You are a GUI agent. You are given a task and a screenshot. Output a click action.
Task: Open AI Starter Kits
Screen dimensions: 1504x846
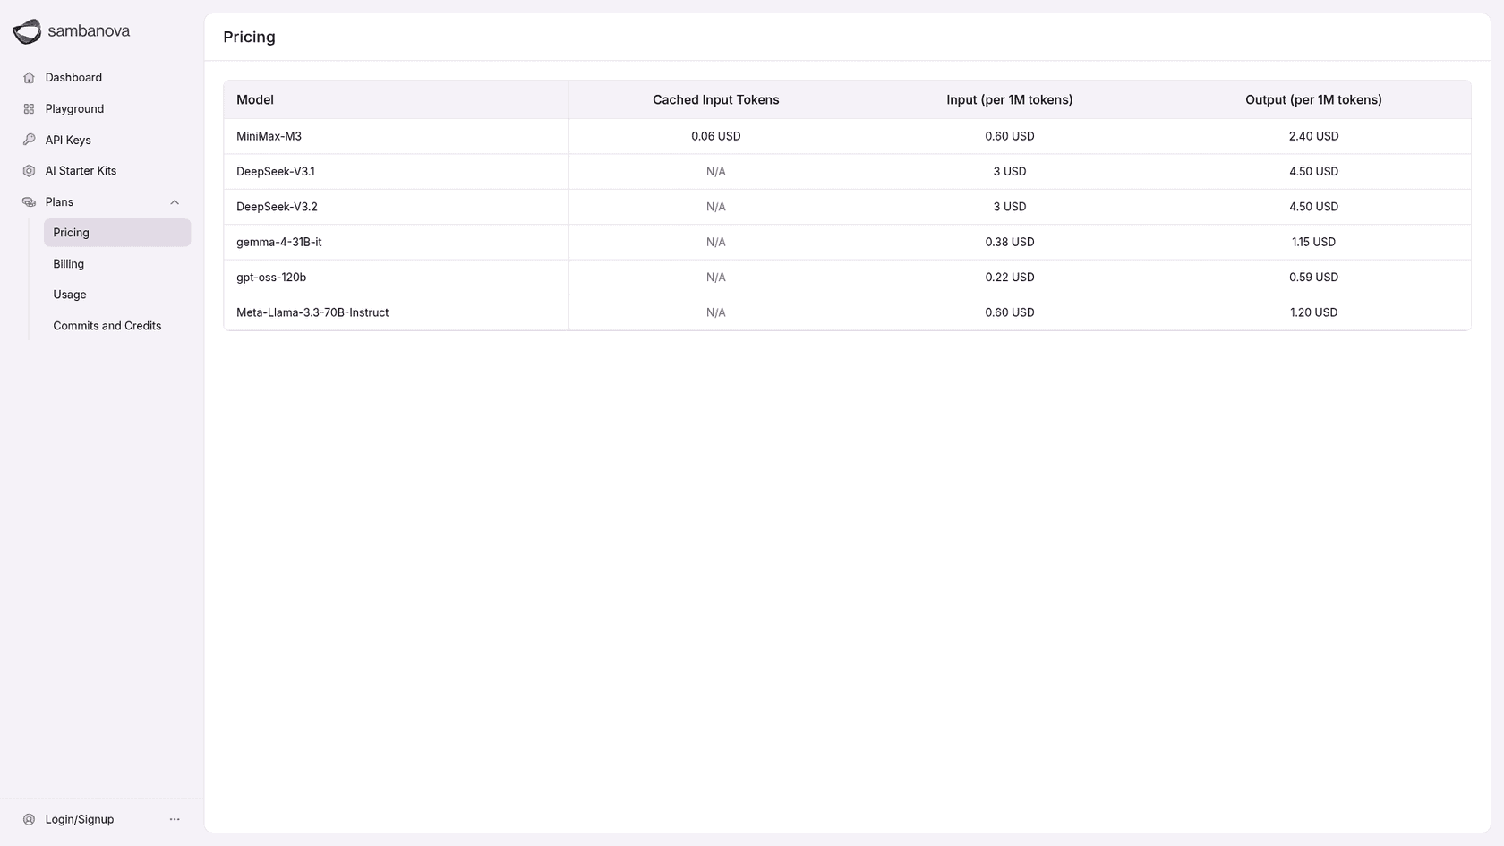coord(81,171)
